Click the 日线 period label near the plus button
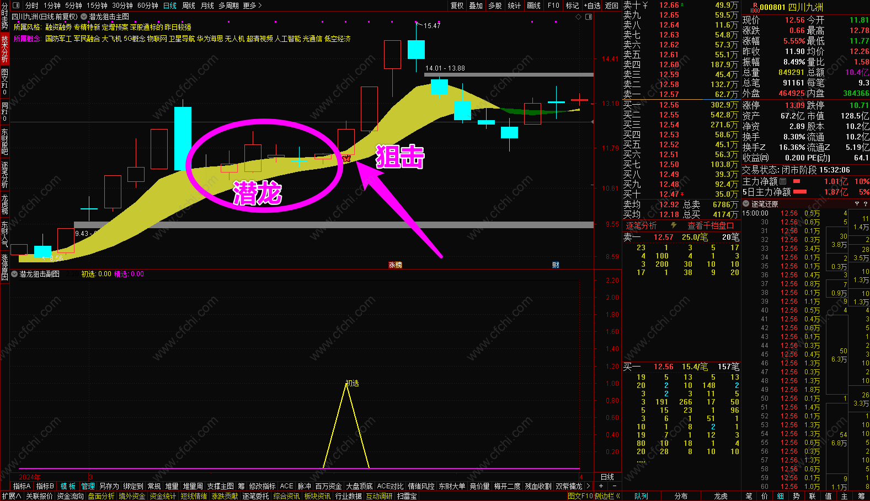Image resolution: width=870 pixels, height=501 pixels. point(607,477)
